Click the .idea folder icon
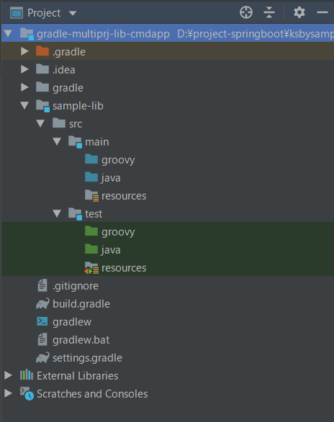334x422 pixels. click(42, 68)
